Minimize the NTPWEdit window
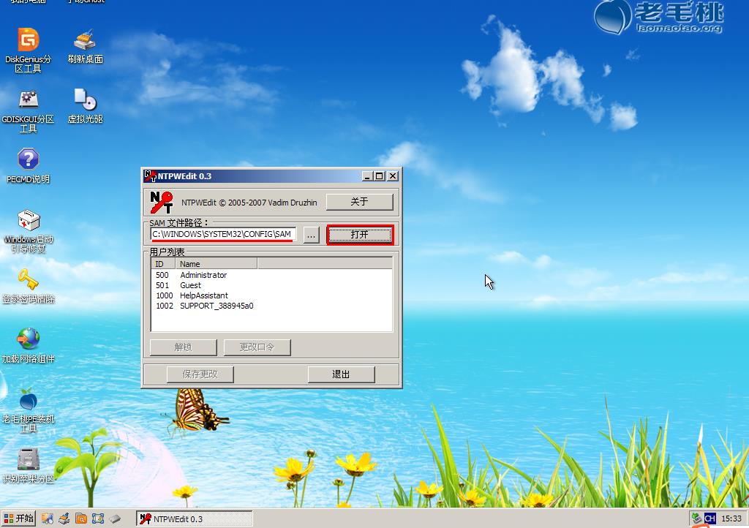Image resolution: width=749 pixels, height=528 pixels. (x=367, y=176)
